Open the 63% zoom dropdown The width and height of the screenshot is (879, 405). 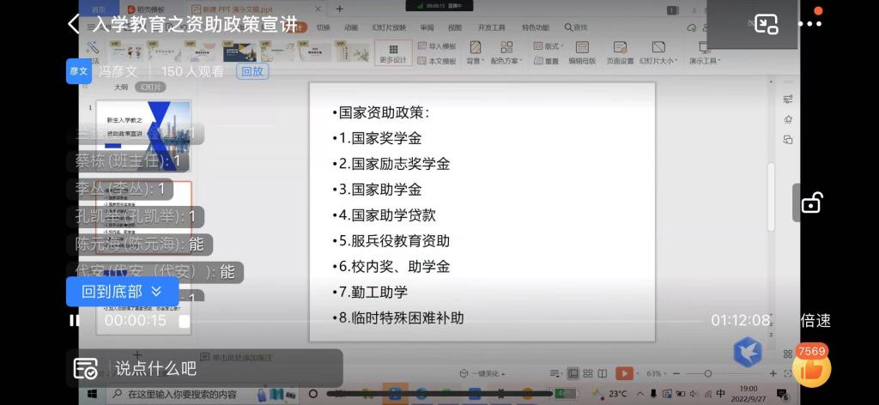[657, 373]
